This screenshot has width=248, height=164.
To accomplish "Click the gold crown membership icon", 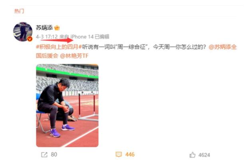I will click(x=57, y=28).
